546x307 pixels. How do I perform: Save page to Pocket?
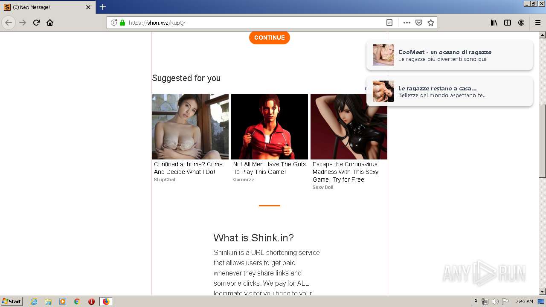(x=419, y=23)
